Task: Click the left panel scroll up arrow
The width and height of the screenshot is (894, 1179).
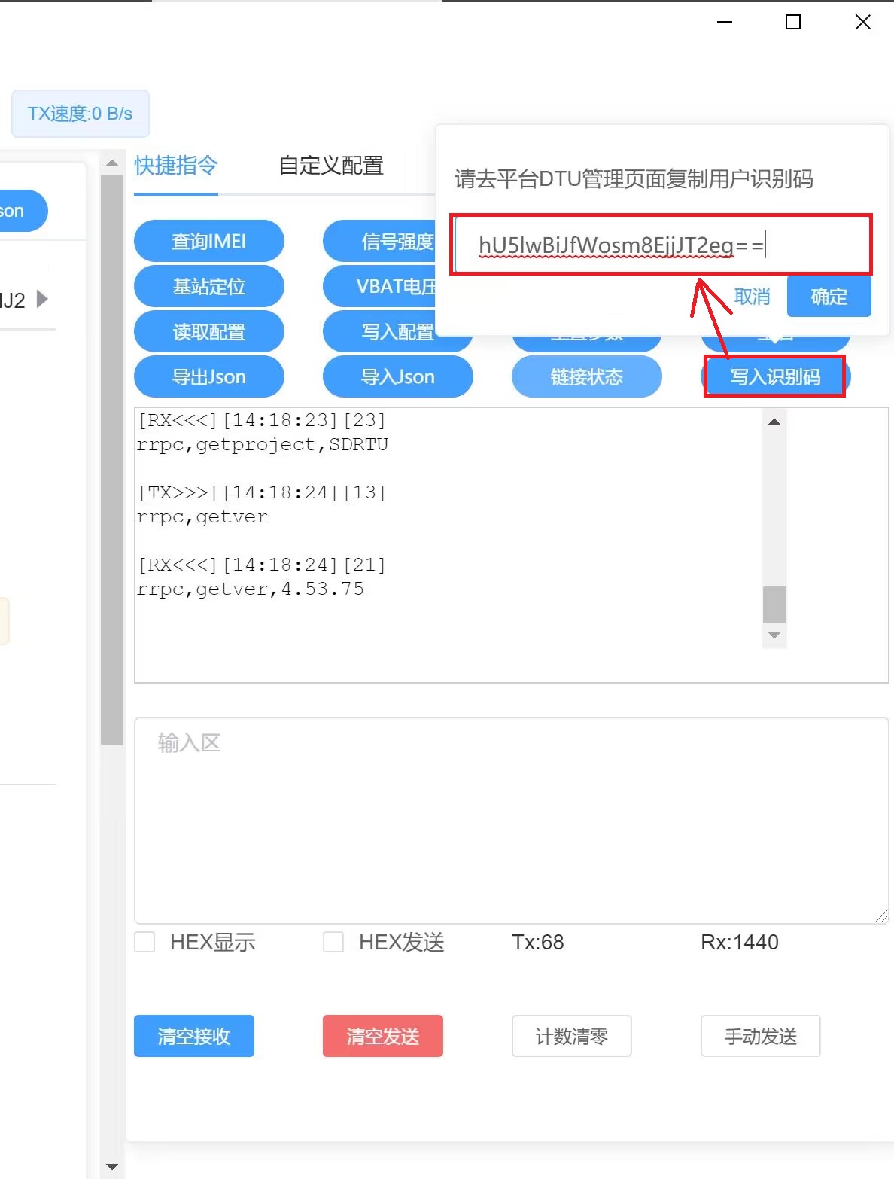Action: pos(112,163)
